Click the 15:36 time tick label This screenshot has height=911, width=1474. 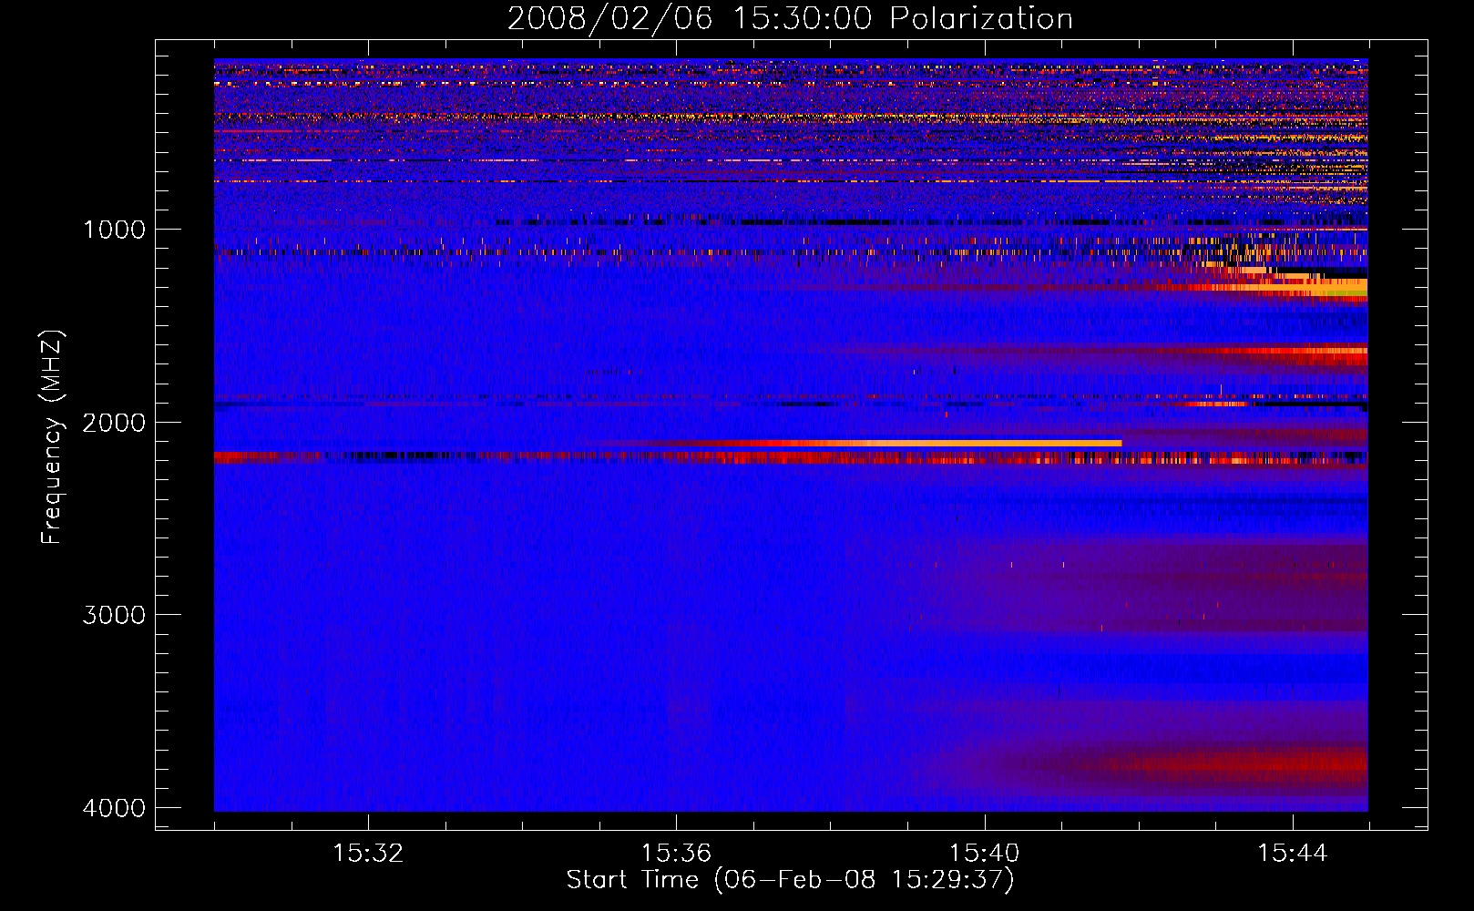coord(676,854)
